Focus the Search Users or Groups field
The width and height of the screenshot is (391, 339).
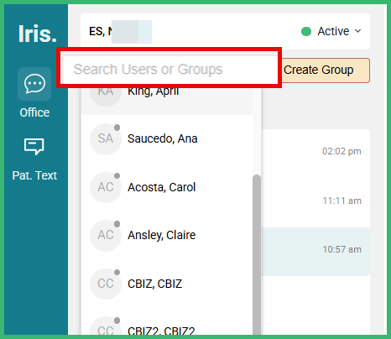[x=170, y=70]
